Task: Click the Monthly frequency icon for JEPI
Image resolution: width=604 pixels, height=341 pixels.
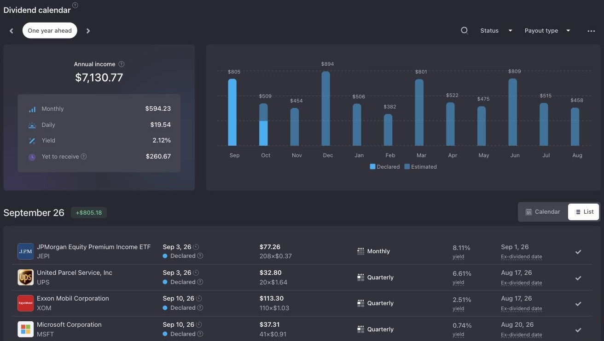Action: pos(360,251)
